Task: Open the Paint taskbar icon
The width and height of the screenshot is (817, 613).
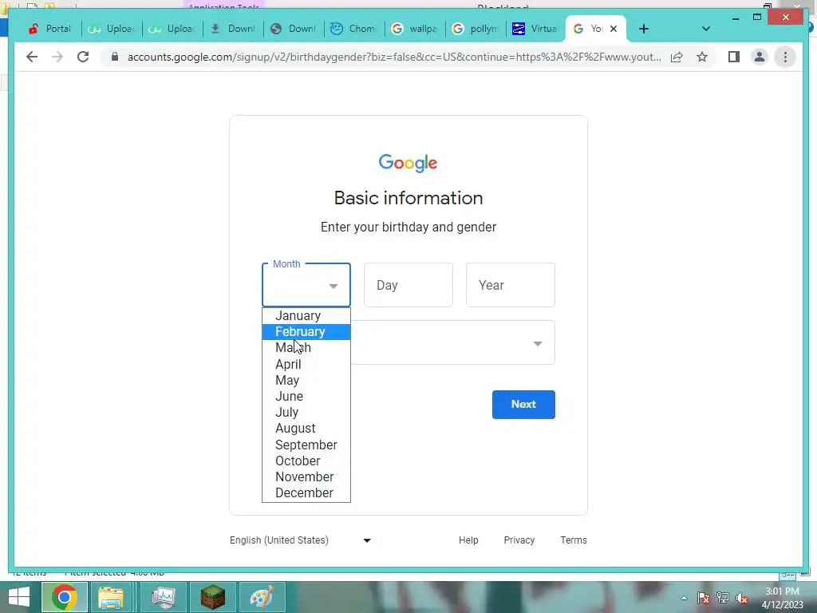Action: pyautogui.click(x=262, y=597)
